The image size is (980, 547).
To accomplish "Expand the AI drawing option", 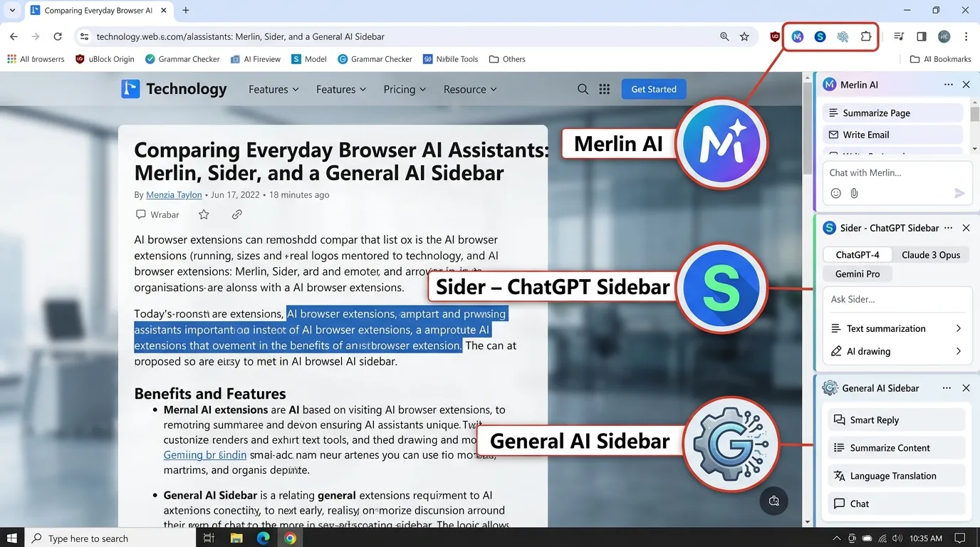I will 897,351.
